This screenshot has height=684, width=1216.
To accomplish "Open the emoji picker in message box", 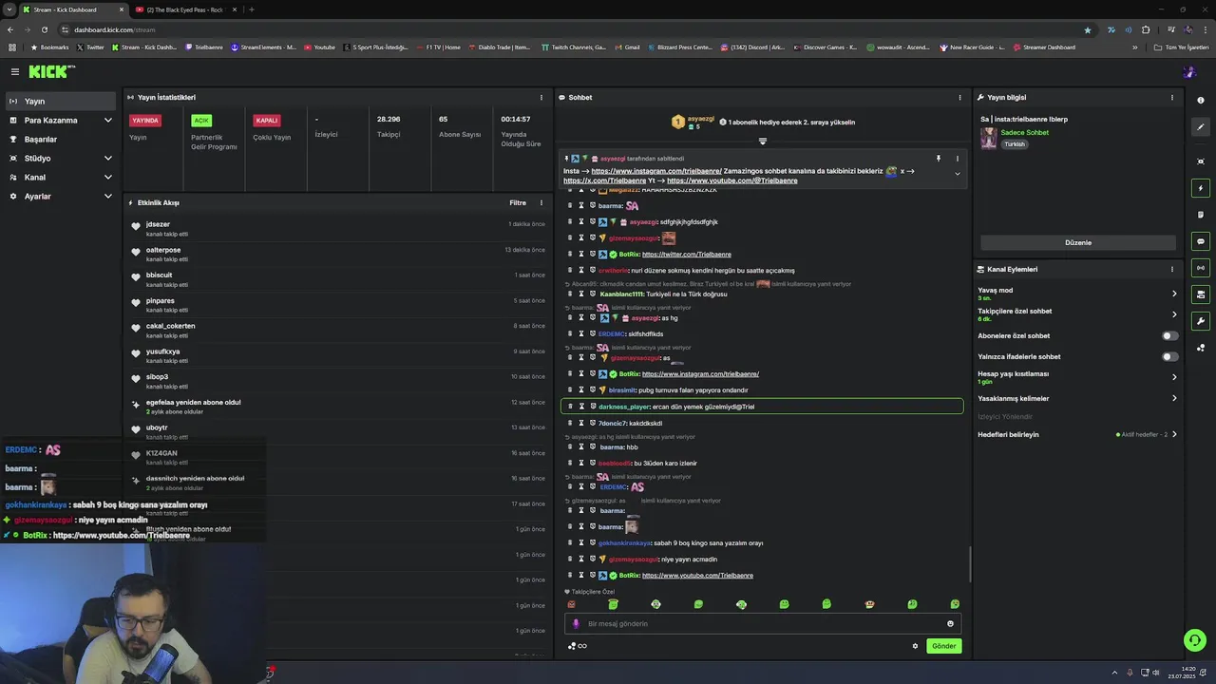I will coord(950,624).
